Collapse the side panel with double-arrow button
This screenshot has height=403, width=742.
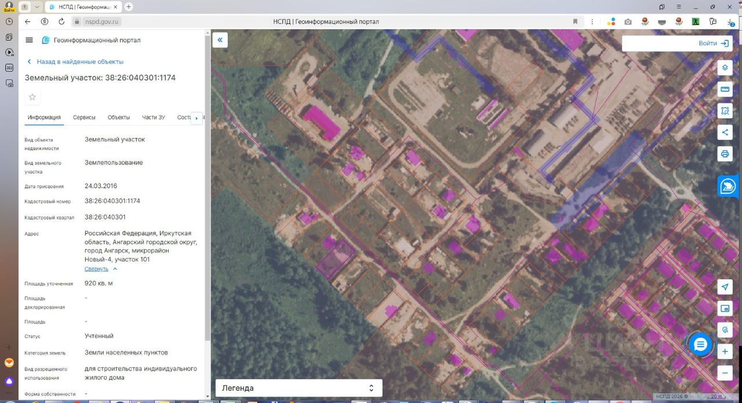coord(220,40)
